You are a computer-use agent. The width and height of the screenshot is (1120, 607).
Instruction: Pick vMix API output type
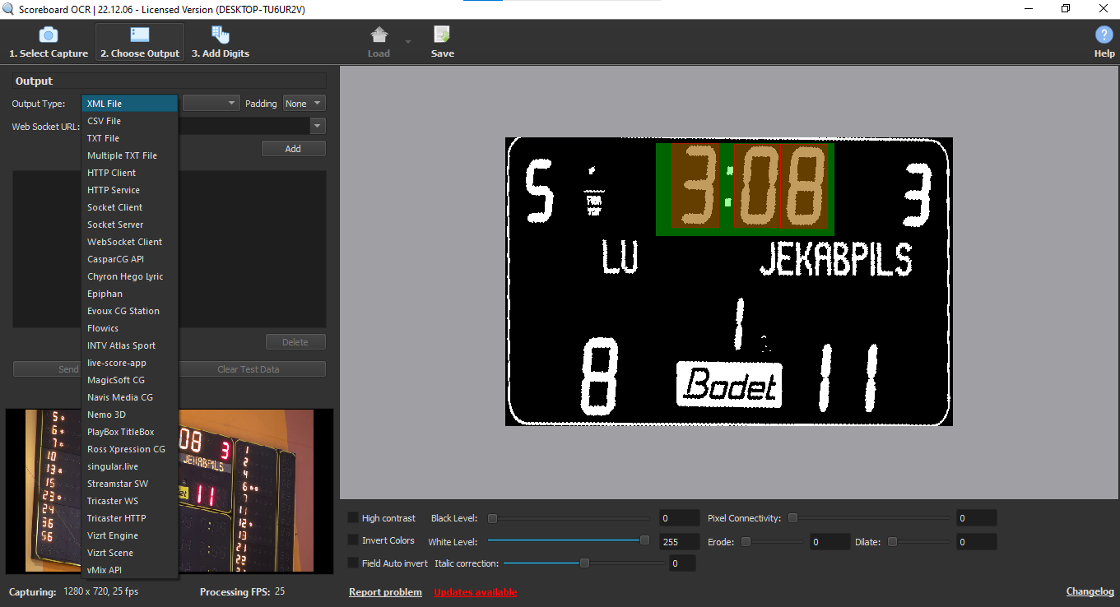pos(129,570)
